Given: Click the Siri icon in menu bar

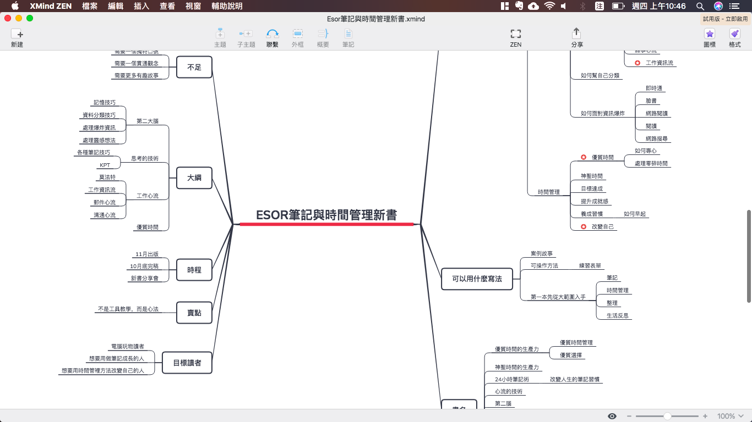Looking at the screenshot, I should pyautogui.click(x=718, y=6).
